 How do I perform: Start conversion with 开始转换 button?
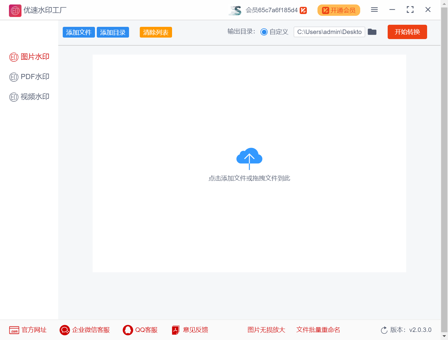407,32
